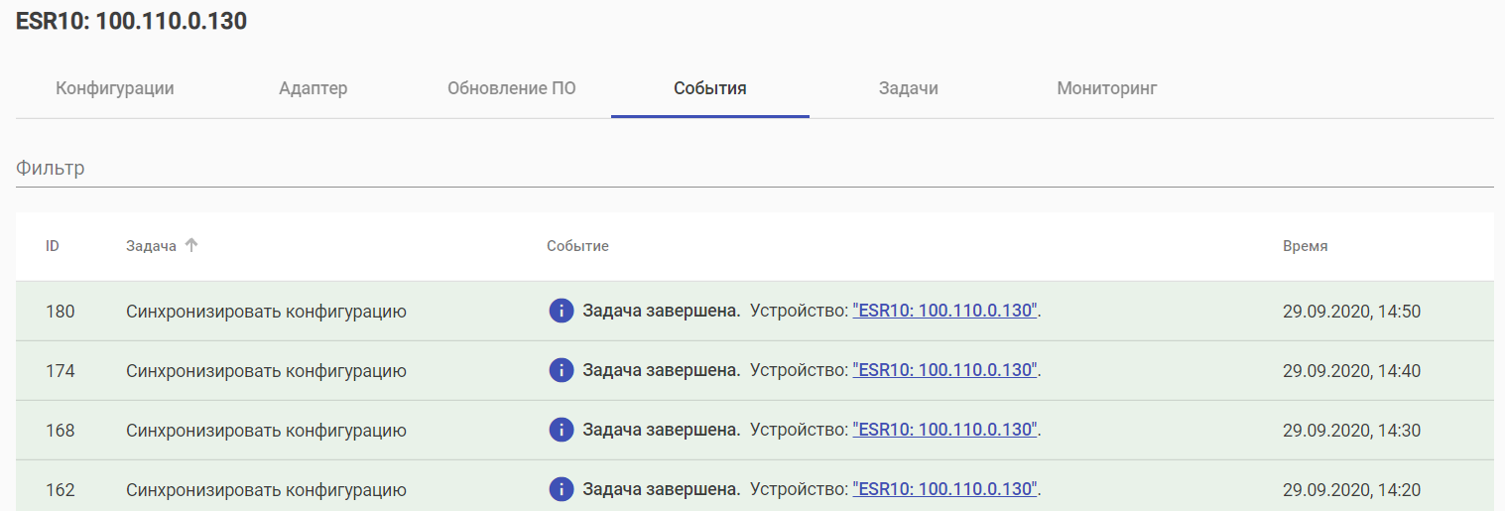The width and height of the screenshot is (1505, 511).
Task: Click the sort arrow next to Задача
Action: 192,245
